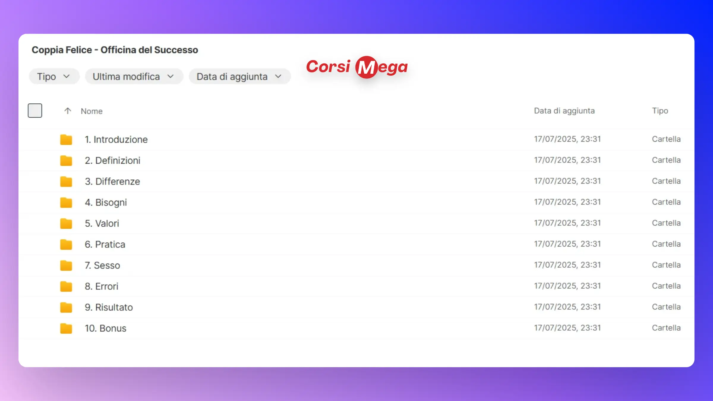The height and width of the screenshot is (401, 713).
Task: Open the 8. Errori folder
Action: [x=101, y=286]
